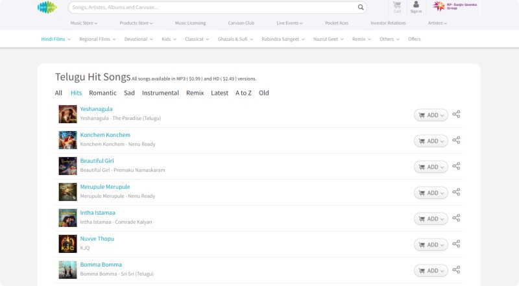Switch to Romantic songs tab
The width and height of the screenshot is (519, 286).
[103, 93]
